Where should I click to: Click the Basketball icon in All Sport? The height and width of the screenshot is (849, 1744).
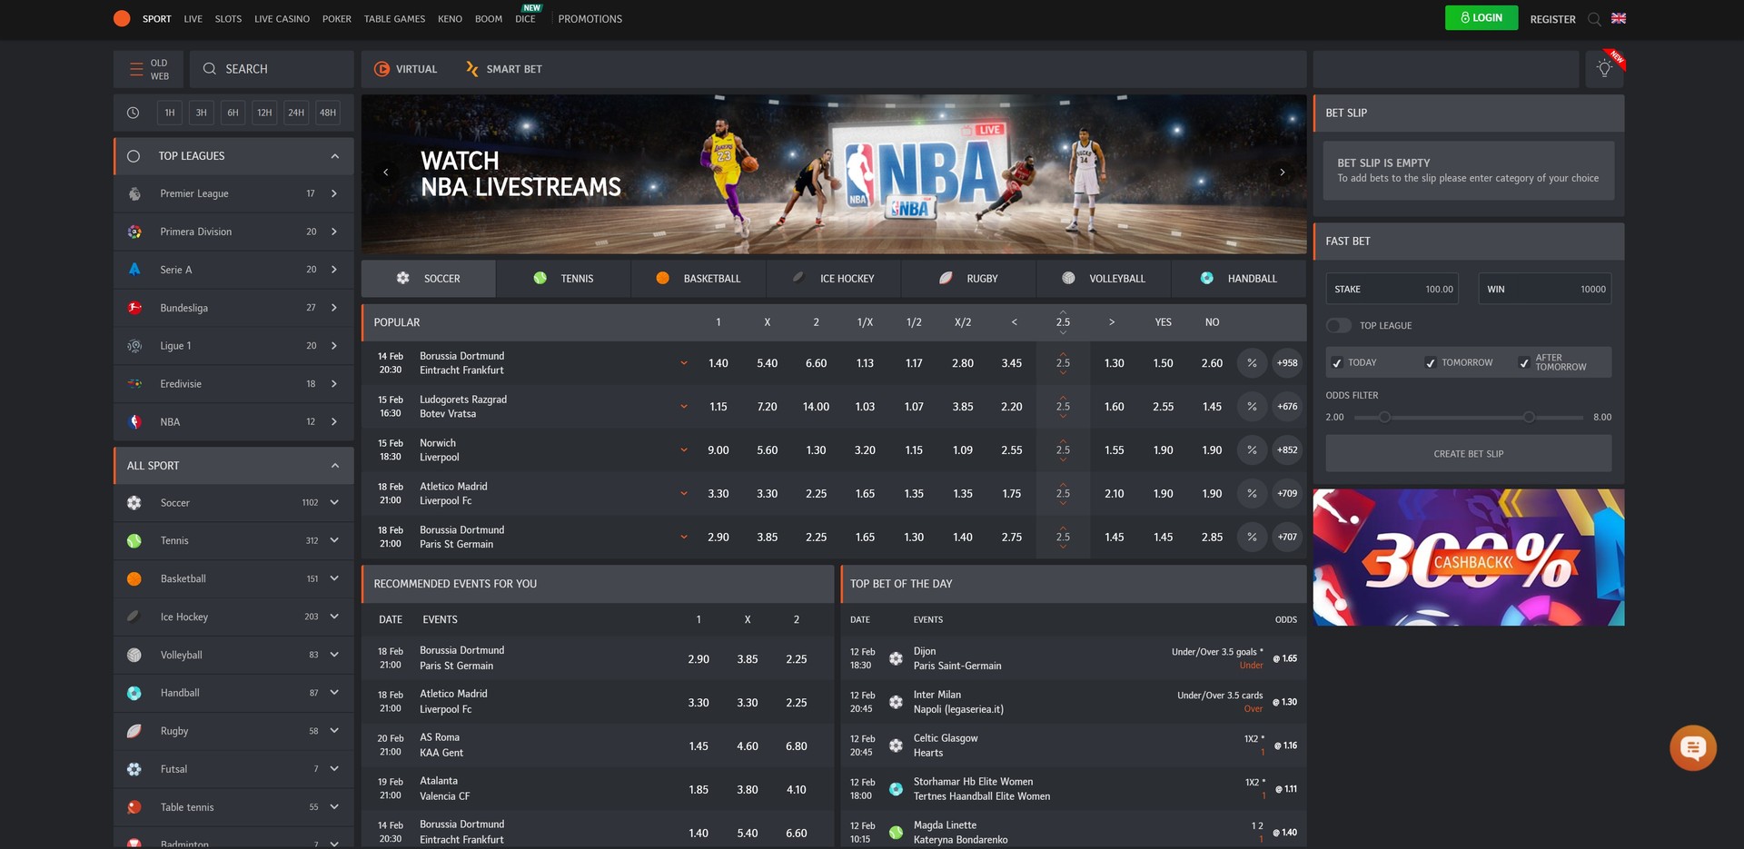coord(134,579)
